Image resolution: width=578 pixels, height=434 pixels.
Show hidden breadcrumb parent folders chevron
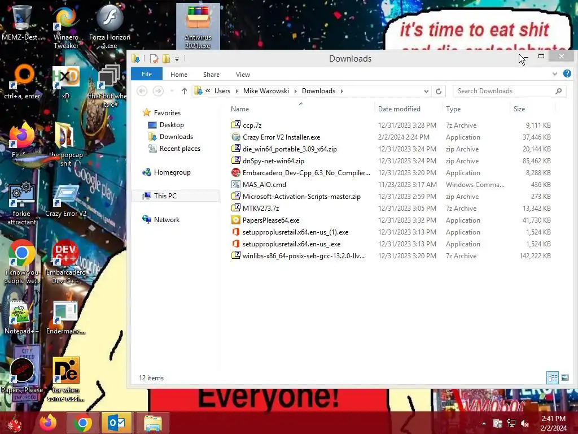point(208,91)
